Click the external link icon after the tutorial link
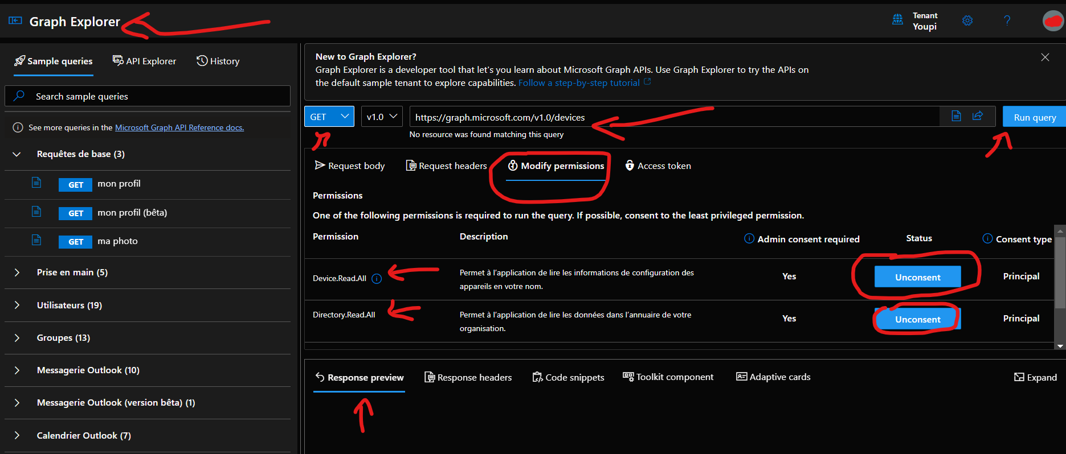 [647, 82]
